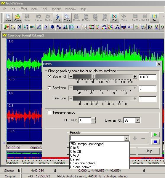
Task: Click the Fine tune slider track
Action: 103,98
